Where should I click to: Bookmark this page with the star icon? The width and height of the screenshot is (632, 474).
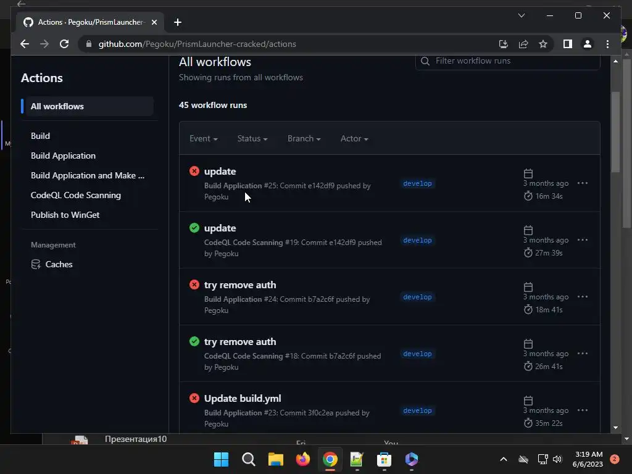(x=543, y=44)
